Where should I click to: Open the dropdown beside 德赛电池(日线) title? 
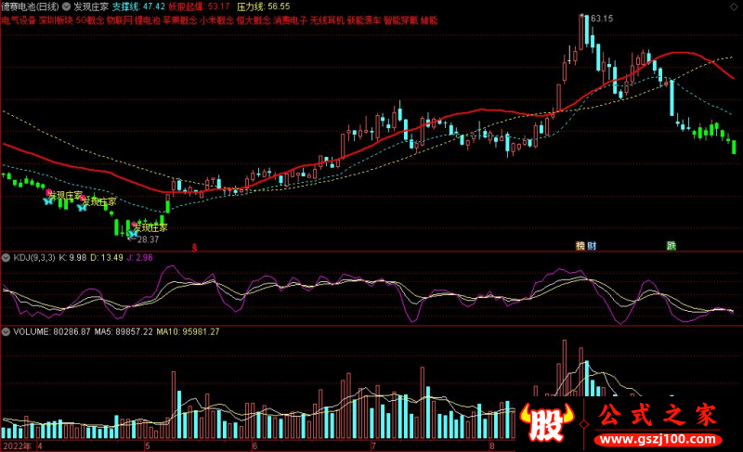tap(66, 6)
